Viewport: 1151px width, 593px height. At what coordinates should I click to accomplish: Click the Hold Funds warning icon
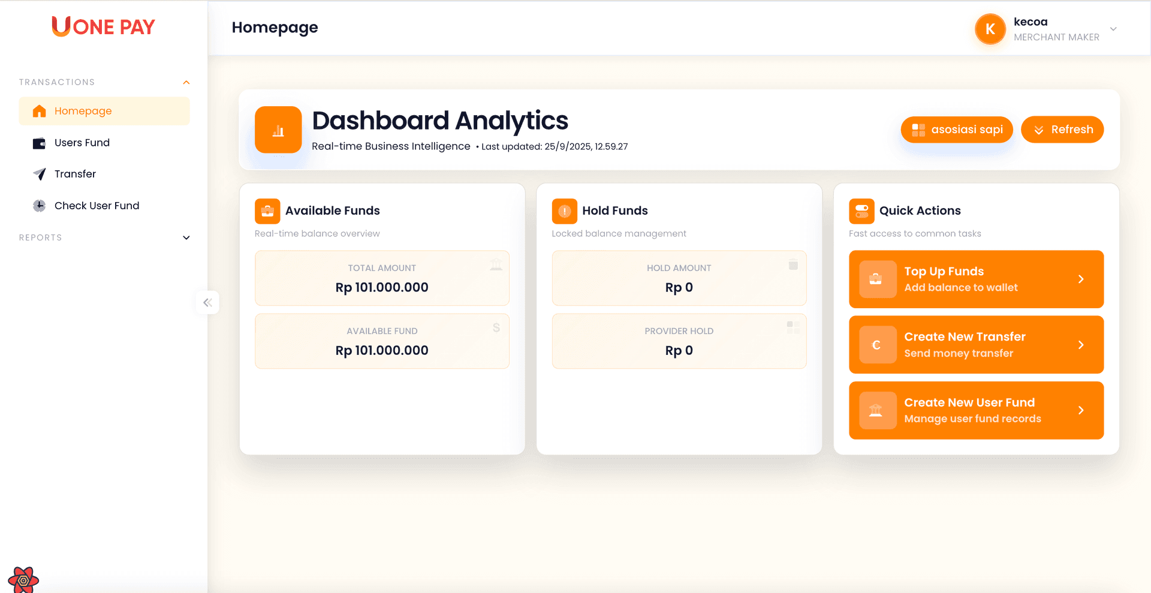tap(564, 211)
